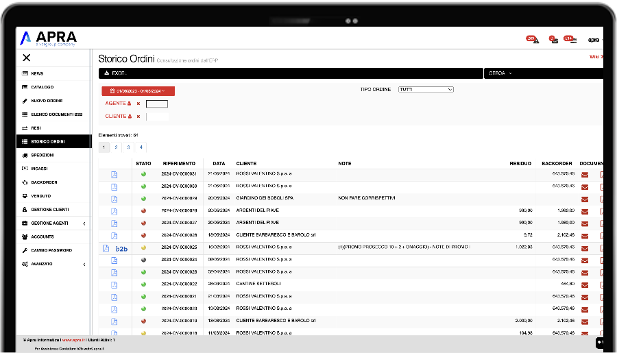Click the b2b tag on order 0000025
The height and width of the screenshot is (353, 617).
tap(121, 249)
